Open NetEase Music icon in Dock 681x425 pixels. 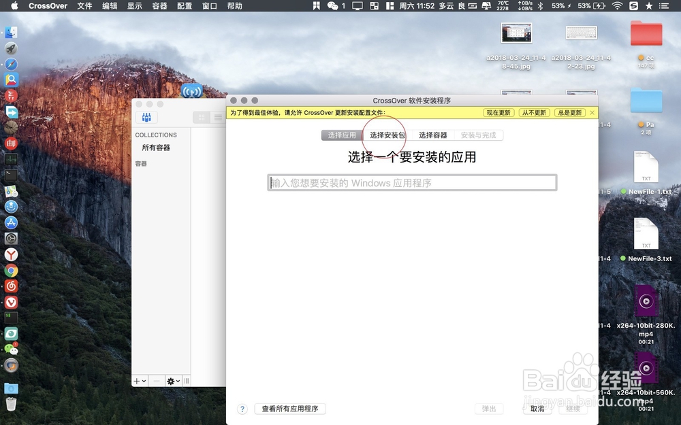(11, 286)
